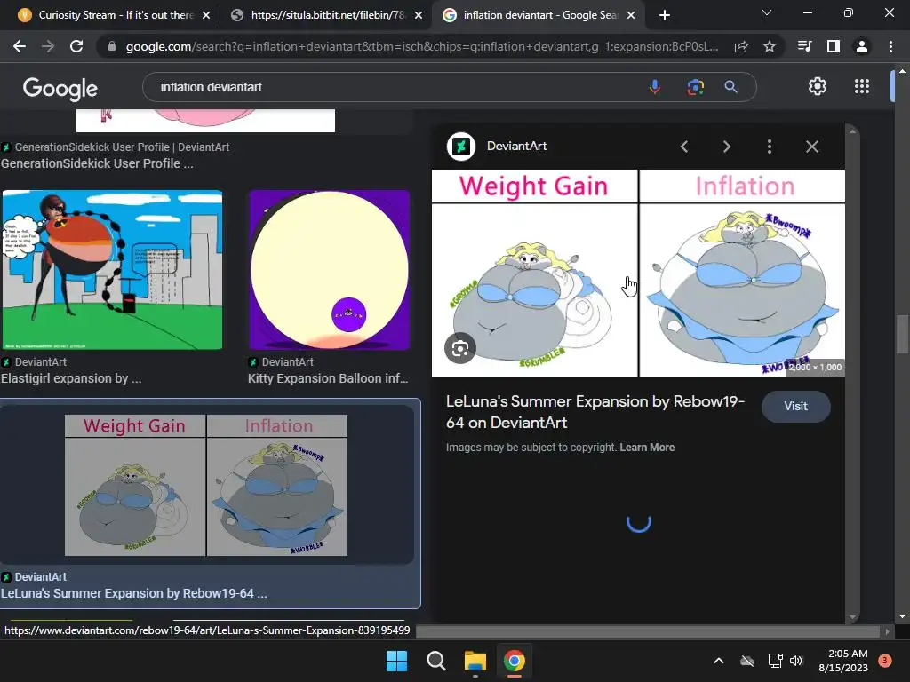Open Elastigirl expansion by result caption
Image resolution: width=910 pixels, height=682 pixels.
(71, 378)
